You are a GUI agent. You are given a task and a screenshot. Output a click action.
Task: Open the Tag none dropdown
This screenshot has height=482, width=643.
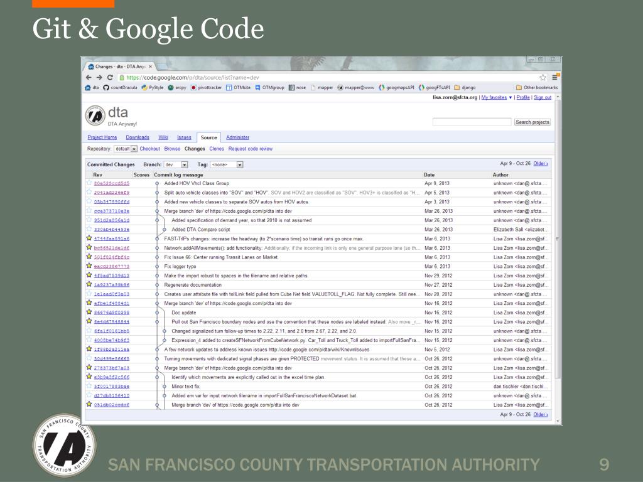(x=227, y=165)
